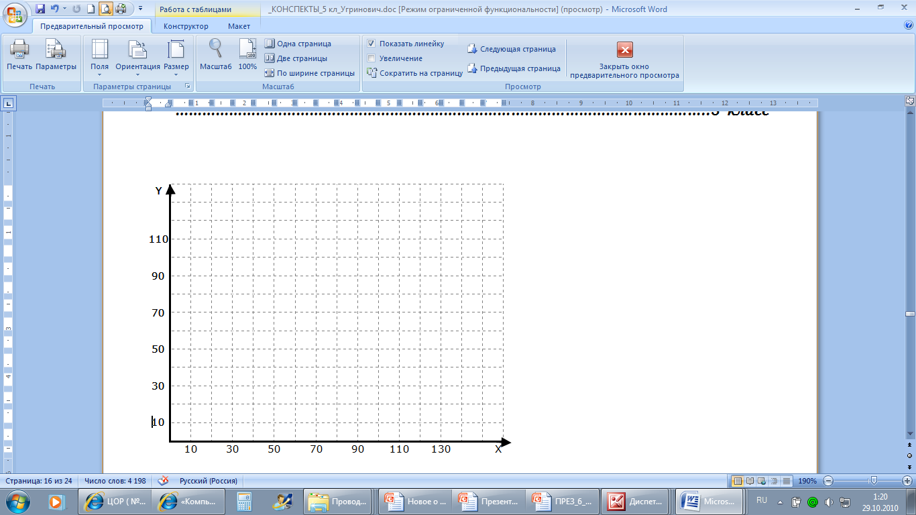Enable the Увеличение checkbox
Image resolution: width=916 pixels, height=515 pixels.
371,58
